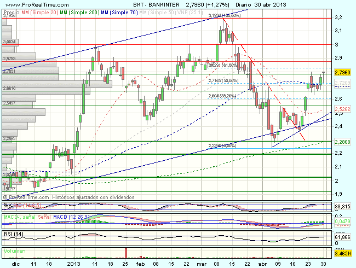The image size is (356, 268).
Task: Select the MACD (12 26 9) indicator label
Action: 65,217
